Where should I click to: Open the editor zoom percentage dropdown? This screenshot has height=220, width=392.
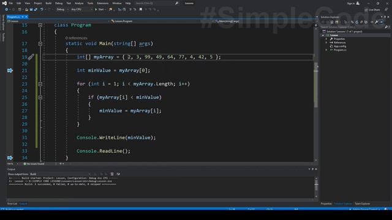click(x=12, y=164)
